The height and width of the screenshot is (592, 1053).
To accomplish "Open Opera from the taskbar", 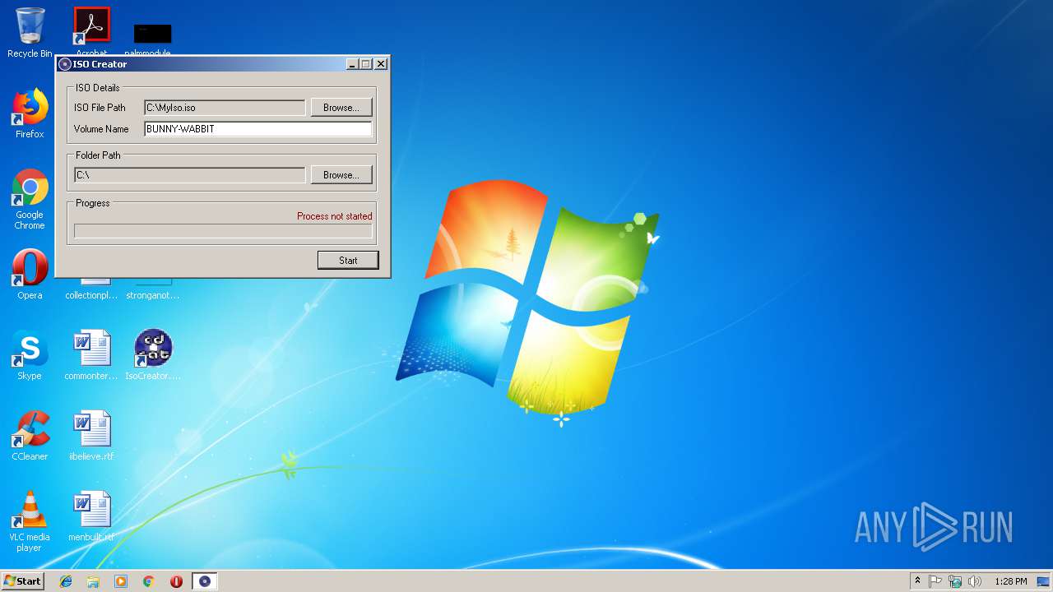I will (x=176, y=581).
